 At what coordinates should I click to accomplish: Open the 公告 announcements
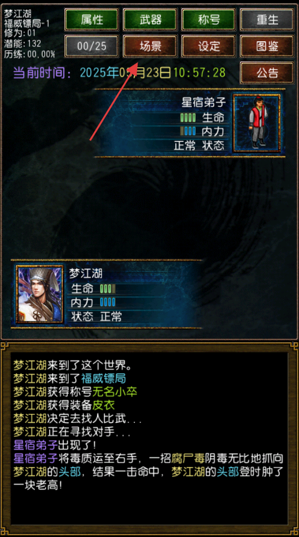point(267,72)
